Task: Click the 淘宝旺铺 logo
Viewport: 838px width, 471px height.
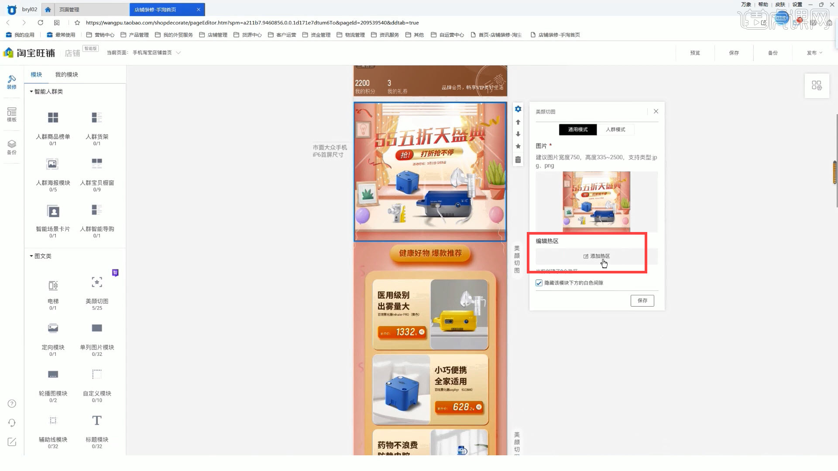Action: pos(29,53)
